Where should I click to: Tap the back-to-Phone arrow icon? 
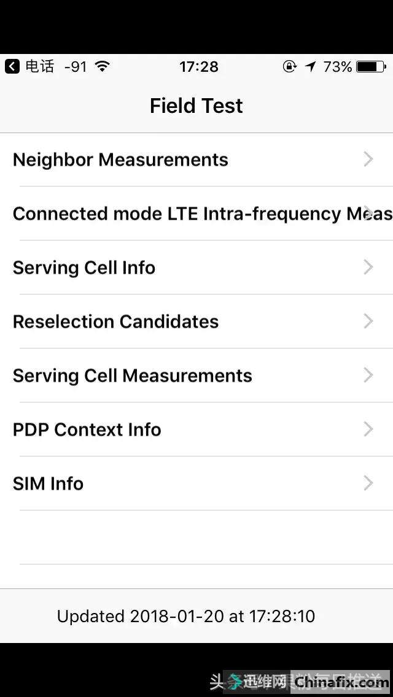pyautogui.click(x=12, y=66)
